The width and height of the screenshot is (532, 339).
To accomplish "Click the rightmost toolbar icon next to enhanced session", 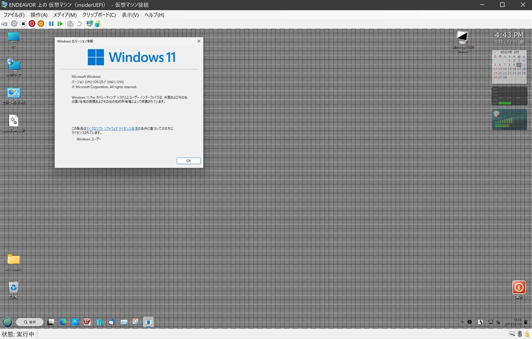I will (x=98, y=24).
